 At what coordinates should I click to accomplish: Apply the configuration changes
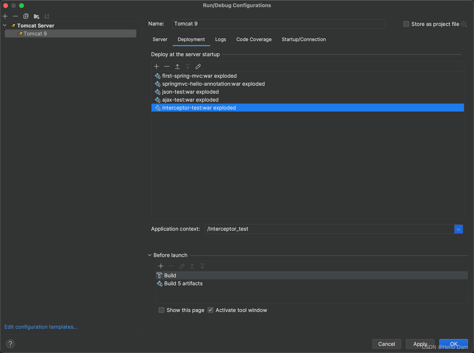click(x=420, y=344)
